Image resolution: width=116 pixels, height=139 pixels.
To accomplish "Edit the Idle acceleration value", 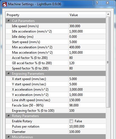I will (x=87, y=31).
